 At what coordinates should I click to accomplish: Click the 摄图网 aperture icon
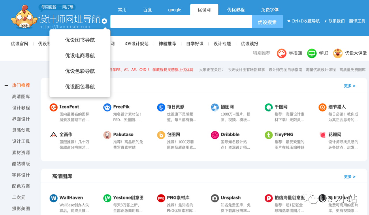point(215,108)
